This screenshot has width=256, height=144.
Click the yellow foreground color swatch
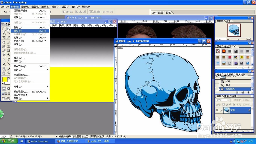(4, 79)
